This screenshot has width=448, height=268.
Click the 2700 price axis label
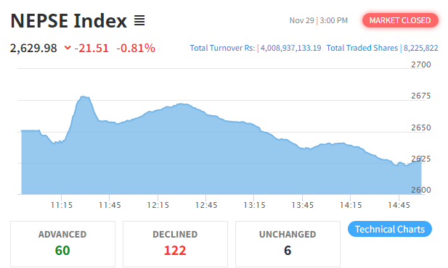(421, 64)
